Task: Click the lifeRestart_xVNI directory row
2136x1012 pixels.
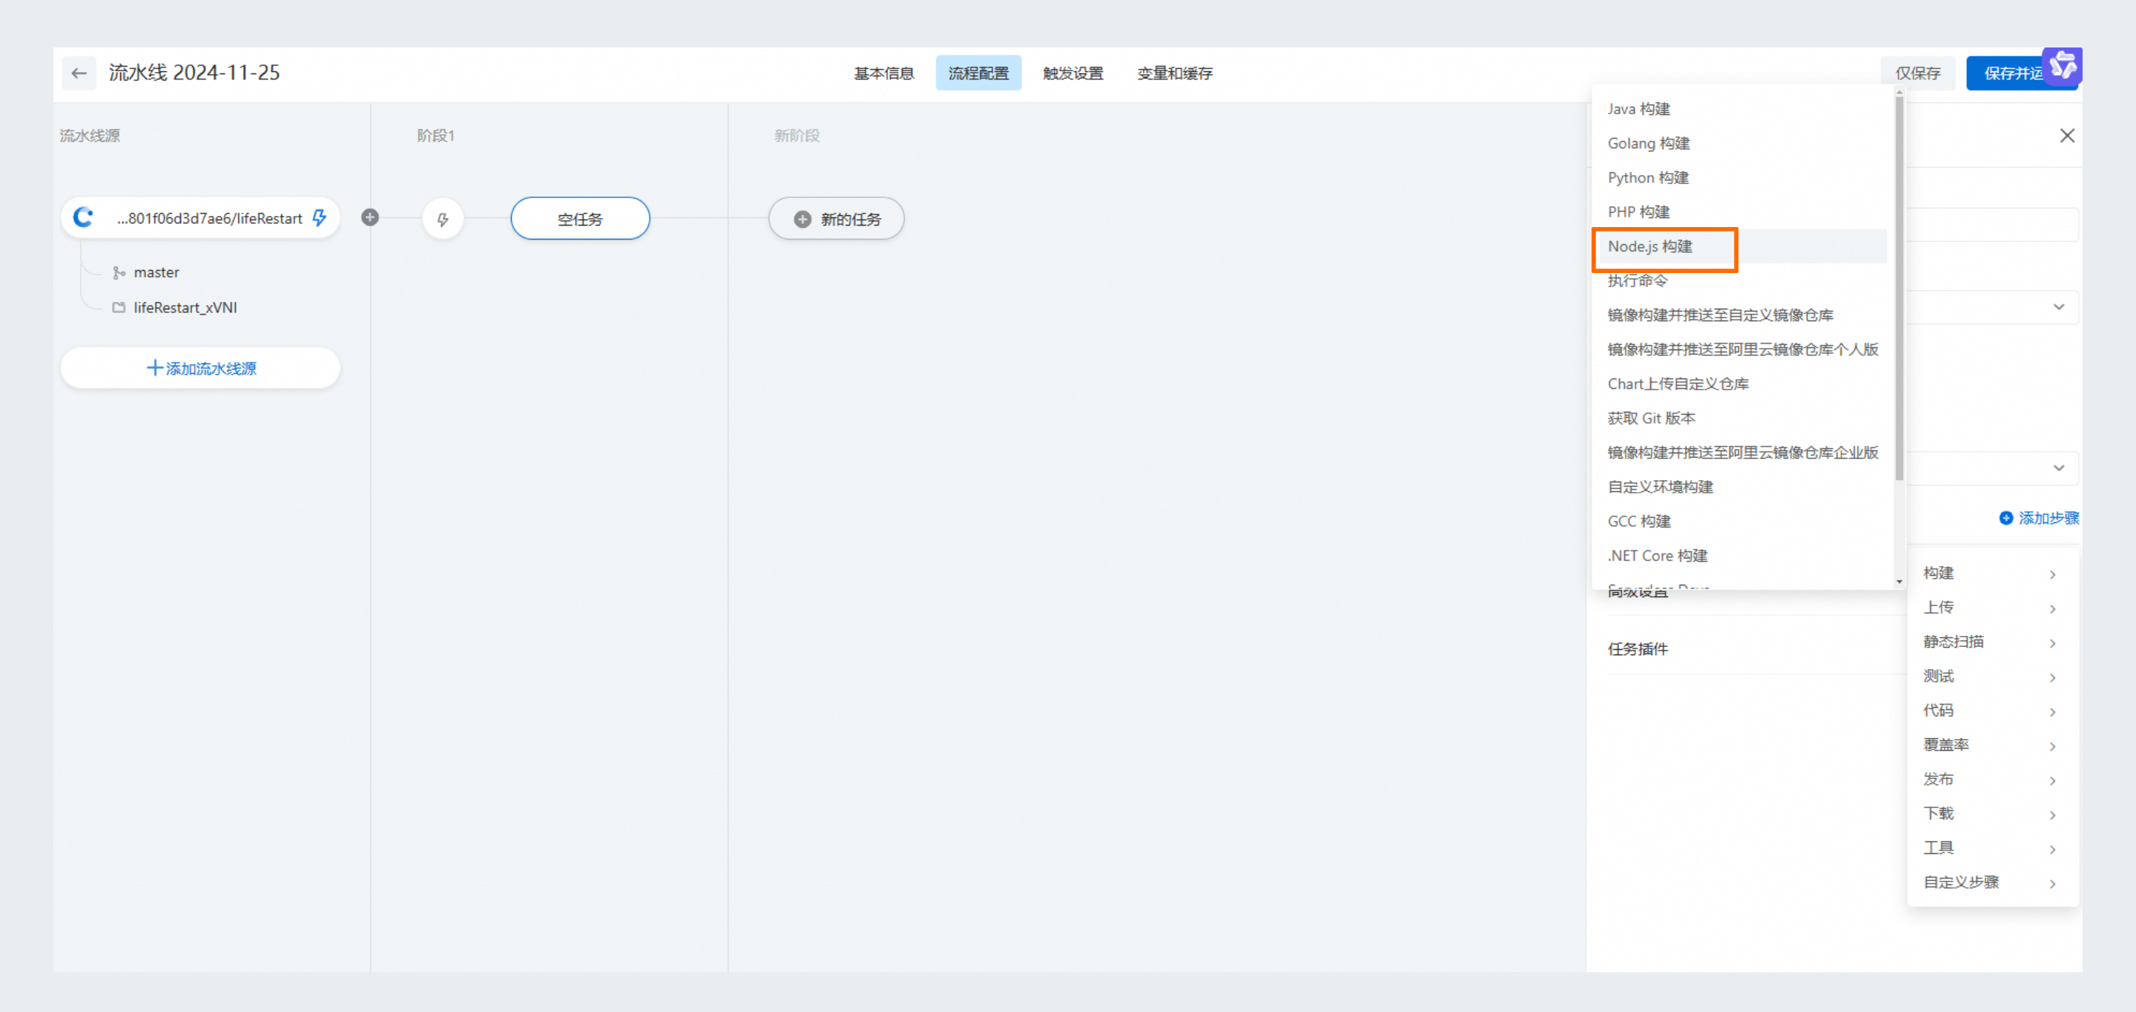Action: click(x=175, y=308)
